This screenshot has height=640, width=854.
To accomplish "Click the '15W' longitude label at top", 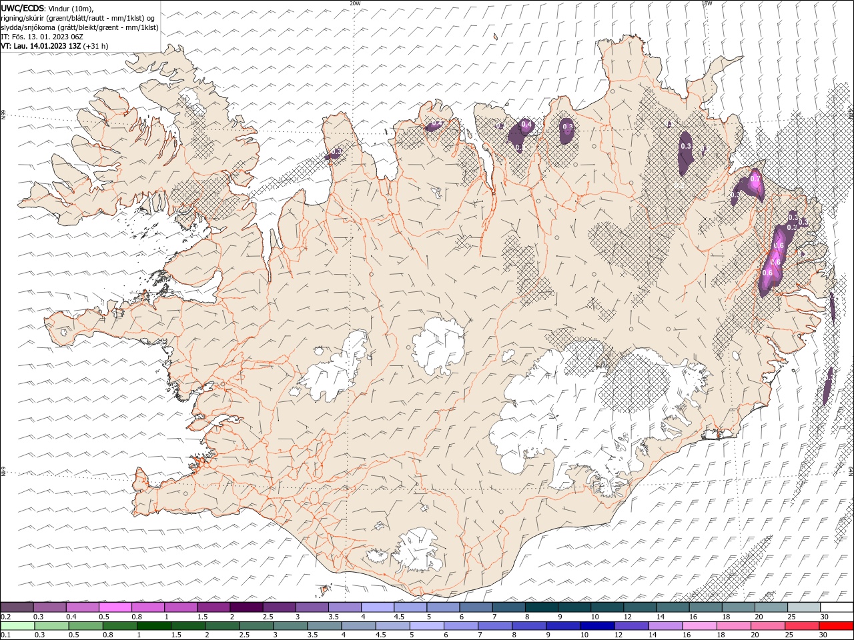I will pyautogui.click(x=707, y=3).
